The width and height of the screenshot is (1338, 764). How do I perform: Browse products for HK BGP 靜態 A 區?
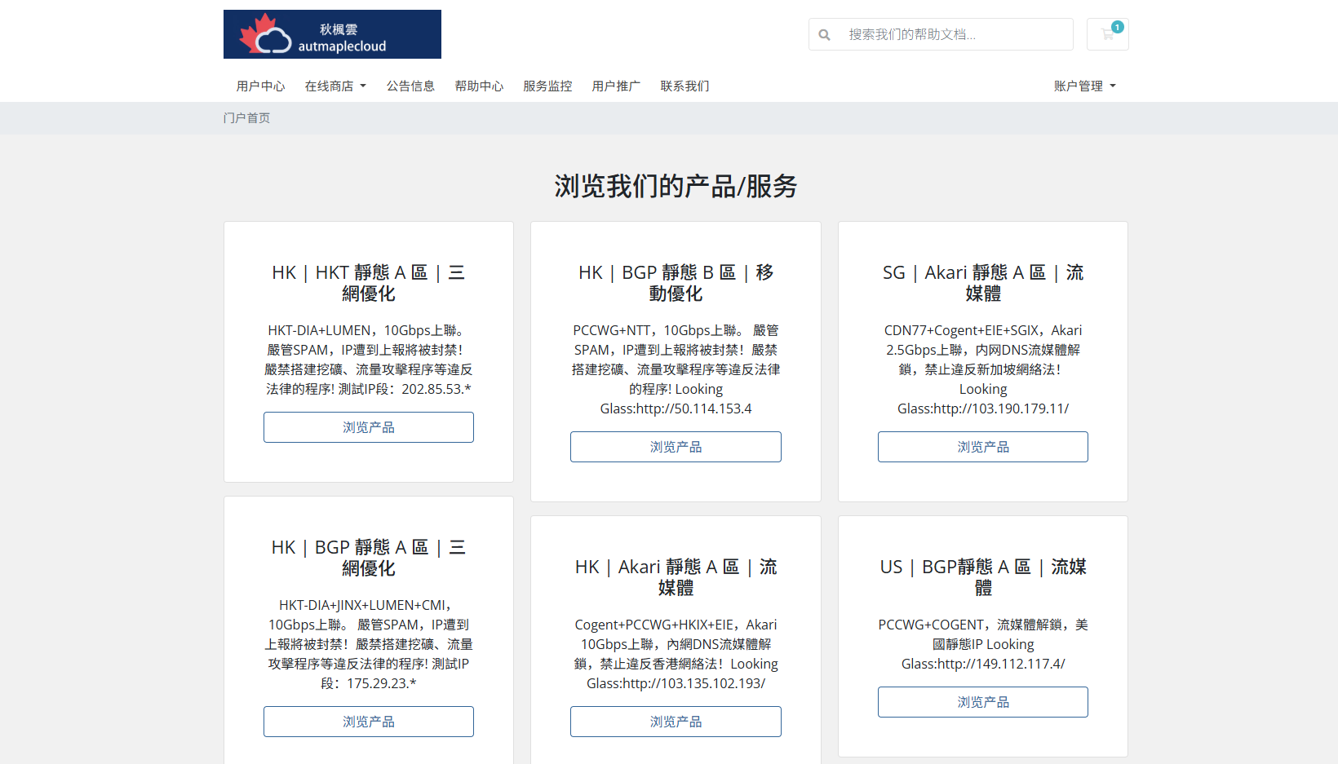tap(368, 722)
